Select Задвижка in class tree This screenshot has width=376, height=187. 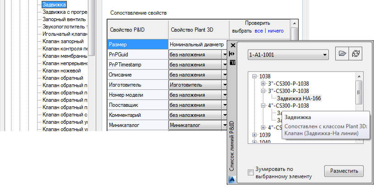pos(54,4)
